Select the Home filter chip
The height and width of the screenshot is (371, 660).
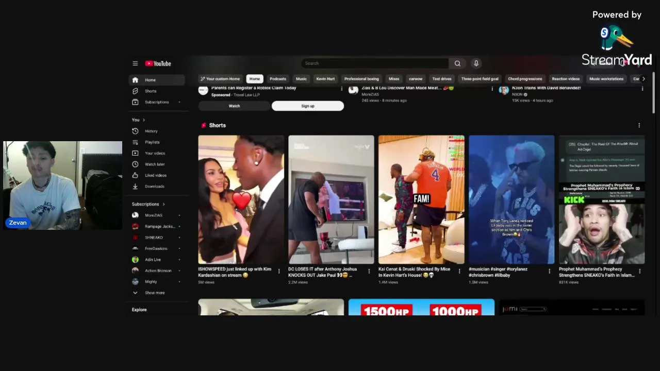coord(255,79)
